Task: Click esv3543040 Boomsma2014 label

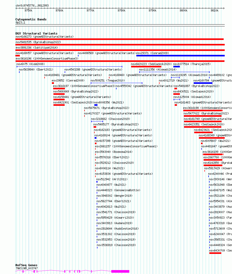Action: pos(114,152)
